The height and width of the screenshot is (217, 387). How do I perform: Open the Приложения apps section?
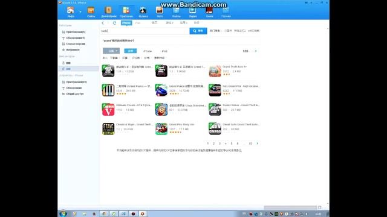click(x=126, y=12)
